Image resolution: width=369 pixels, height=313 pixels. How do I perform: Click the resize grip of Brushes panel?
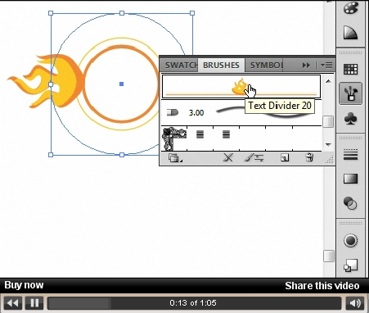pos(330,160)
